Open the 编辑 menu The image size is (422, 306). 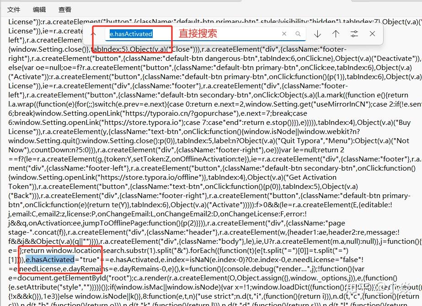pyautogui.click(x=39, y=10)
